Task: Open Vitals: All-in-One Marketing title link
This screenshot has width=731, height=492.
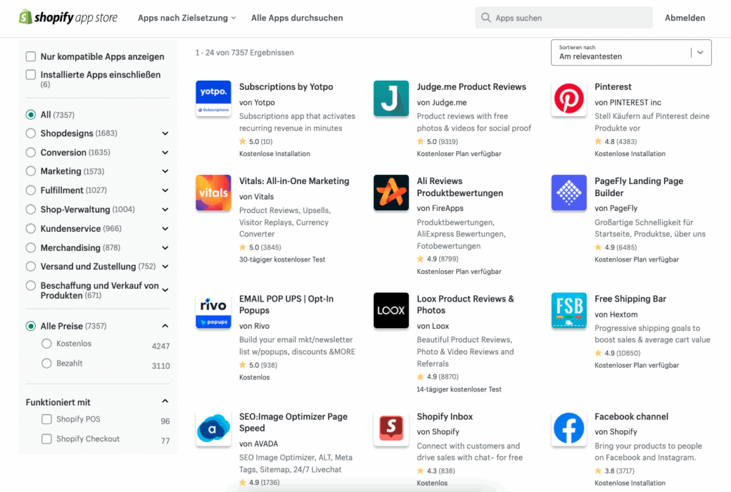Action: tap(294, 181)
